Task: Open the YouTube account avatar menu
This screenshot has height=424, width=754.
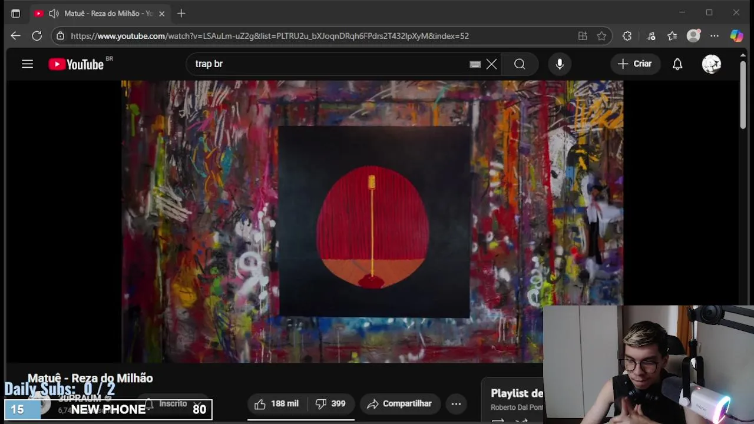Action: [x=712, y=64]
